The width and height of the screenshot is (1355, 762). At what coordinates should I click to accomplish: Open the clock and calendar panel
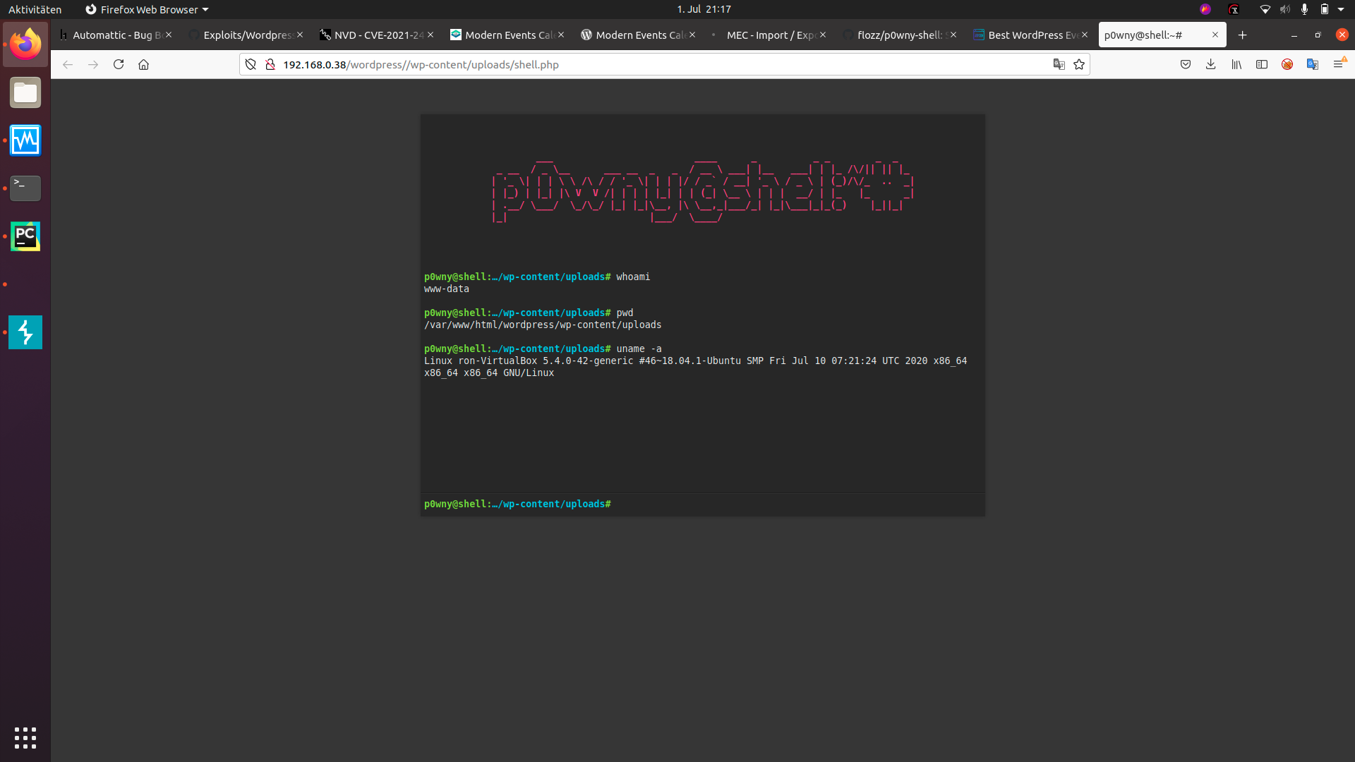(704, 9)
